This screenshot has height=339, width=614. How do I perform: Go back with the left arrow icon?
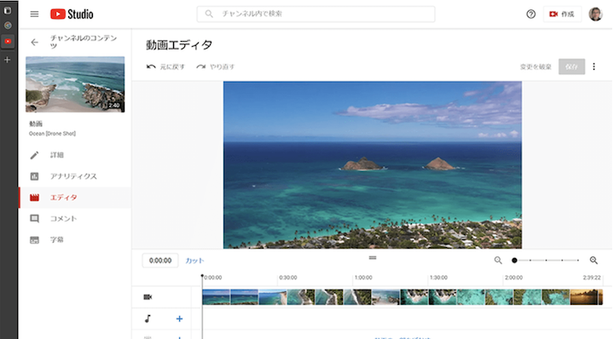34,42
